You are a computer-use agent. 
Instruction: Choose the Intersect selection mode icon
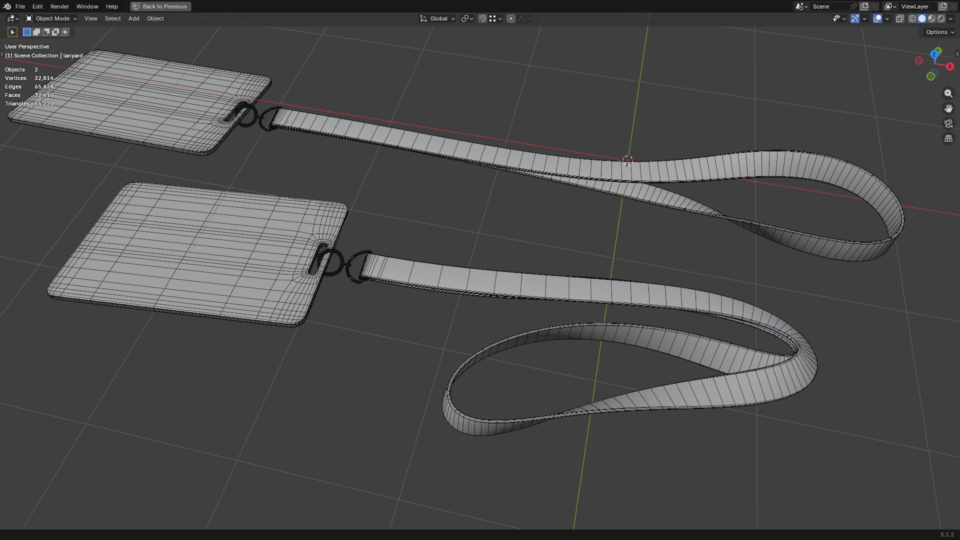coord(65,32)
